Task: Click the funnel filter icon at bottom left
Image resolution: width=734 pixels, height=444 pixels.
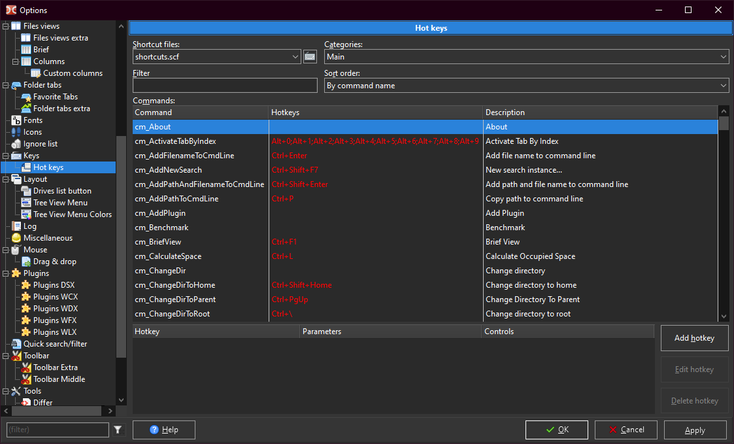Action: [x=118, y=430]
